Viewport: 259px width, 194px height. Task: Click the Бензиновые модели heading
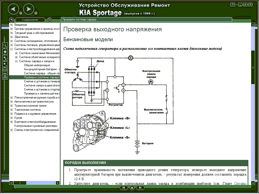88,39
